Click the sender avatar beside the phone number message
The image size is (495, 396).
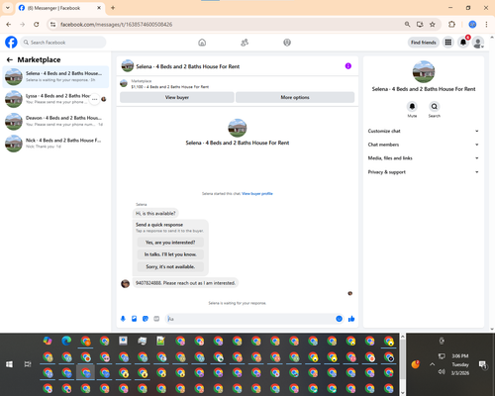click(x=125, y=283)
